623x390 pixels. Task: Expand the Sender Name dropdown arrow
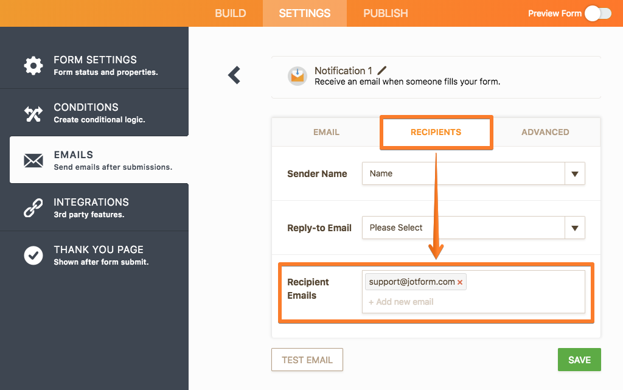574,173
